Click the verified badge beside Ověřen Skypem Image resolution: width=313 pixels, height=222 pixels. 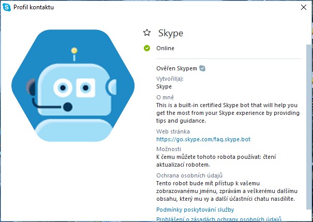point(202,68)
